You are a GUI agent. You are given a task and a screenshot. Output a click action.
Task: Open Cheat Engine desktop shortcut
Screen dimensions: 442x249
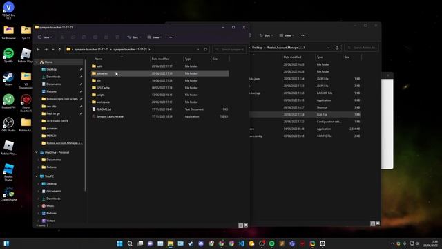[8, 194]
